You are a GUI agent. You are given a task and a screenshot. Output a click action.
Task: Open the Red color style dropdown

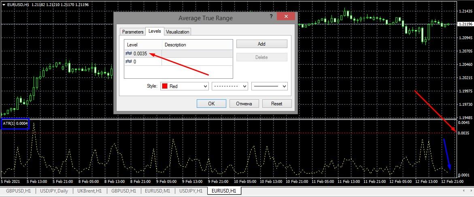[x=185, y=86]
